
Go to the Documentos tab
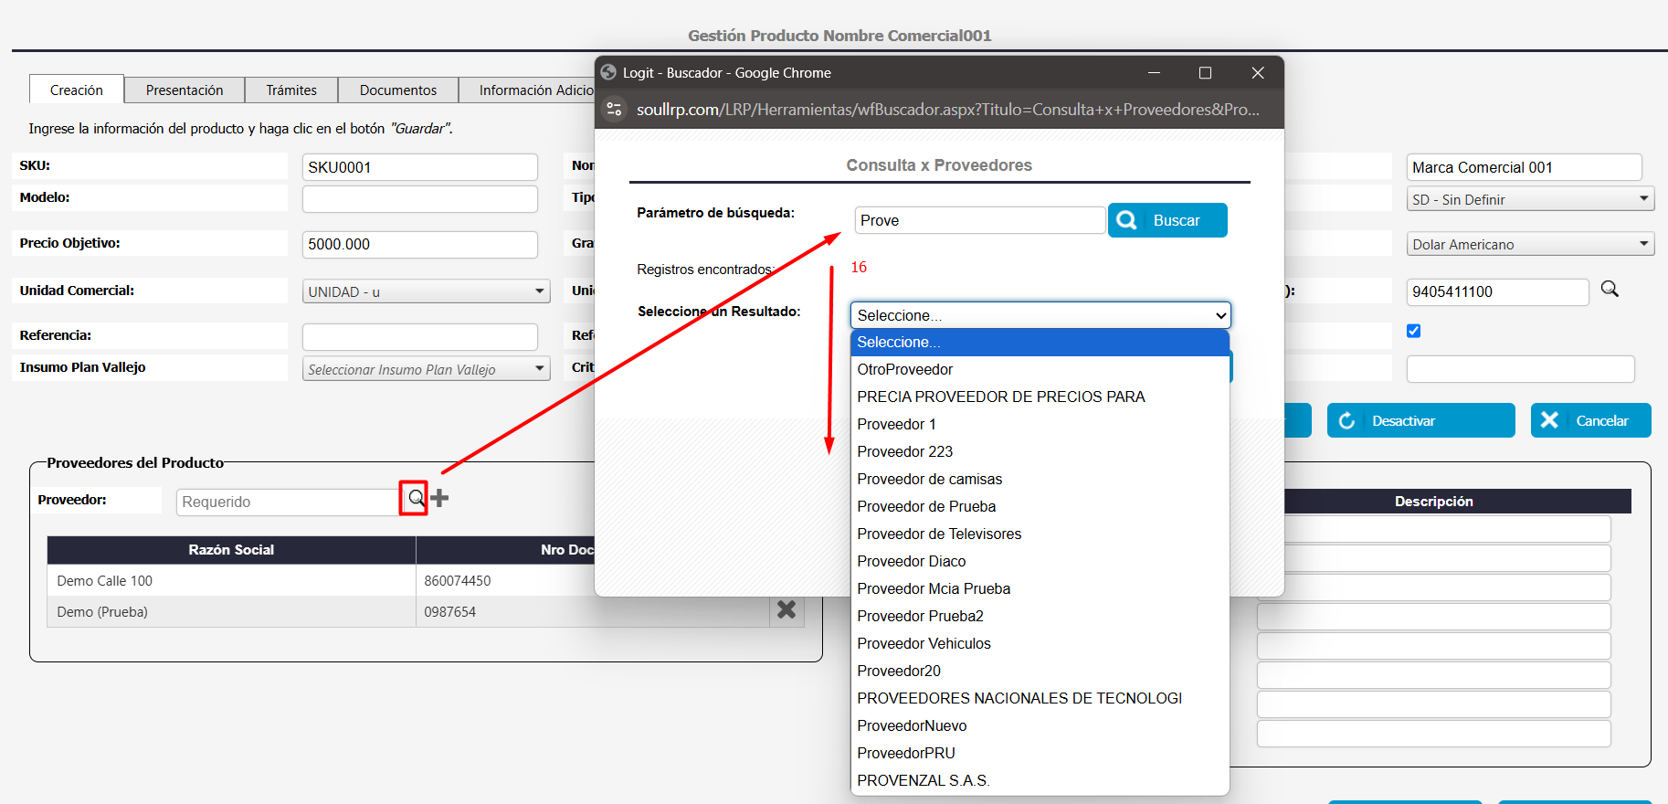click(397, 90)
